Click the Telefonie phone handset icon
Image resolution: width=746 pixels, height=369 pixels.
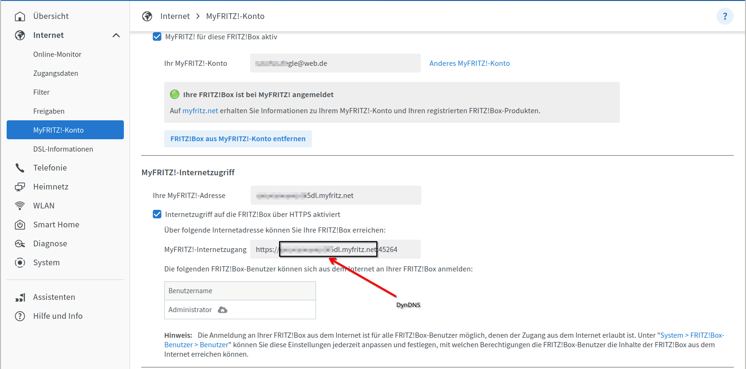tap(20, 168)
